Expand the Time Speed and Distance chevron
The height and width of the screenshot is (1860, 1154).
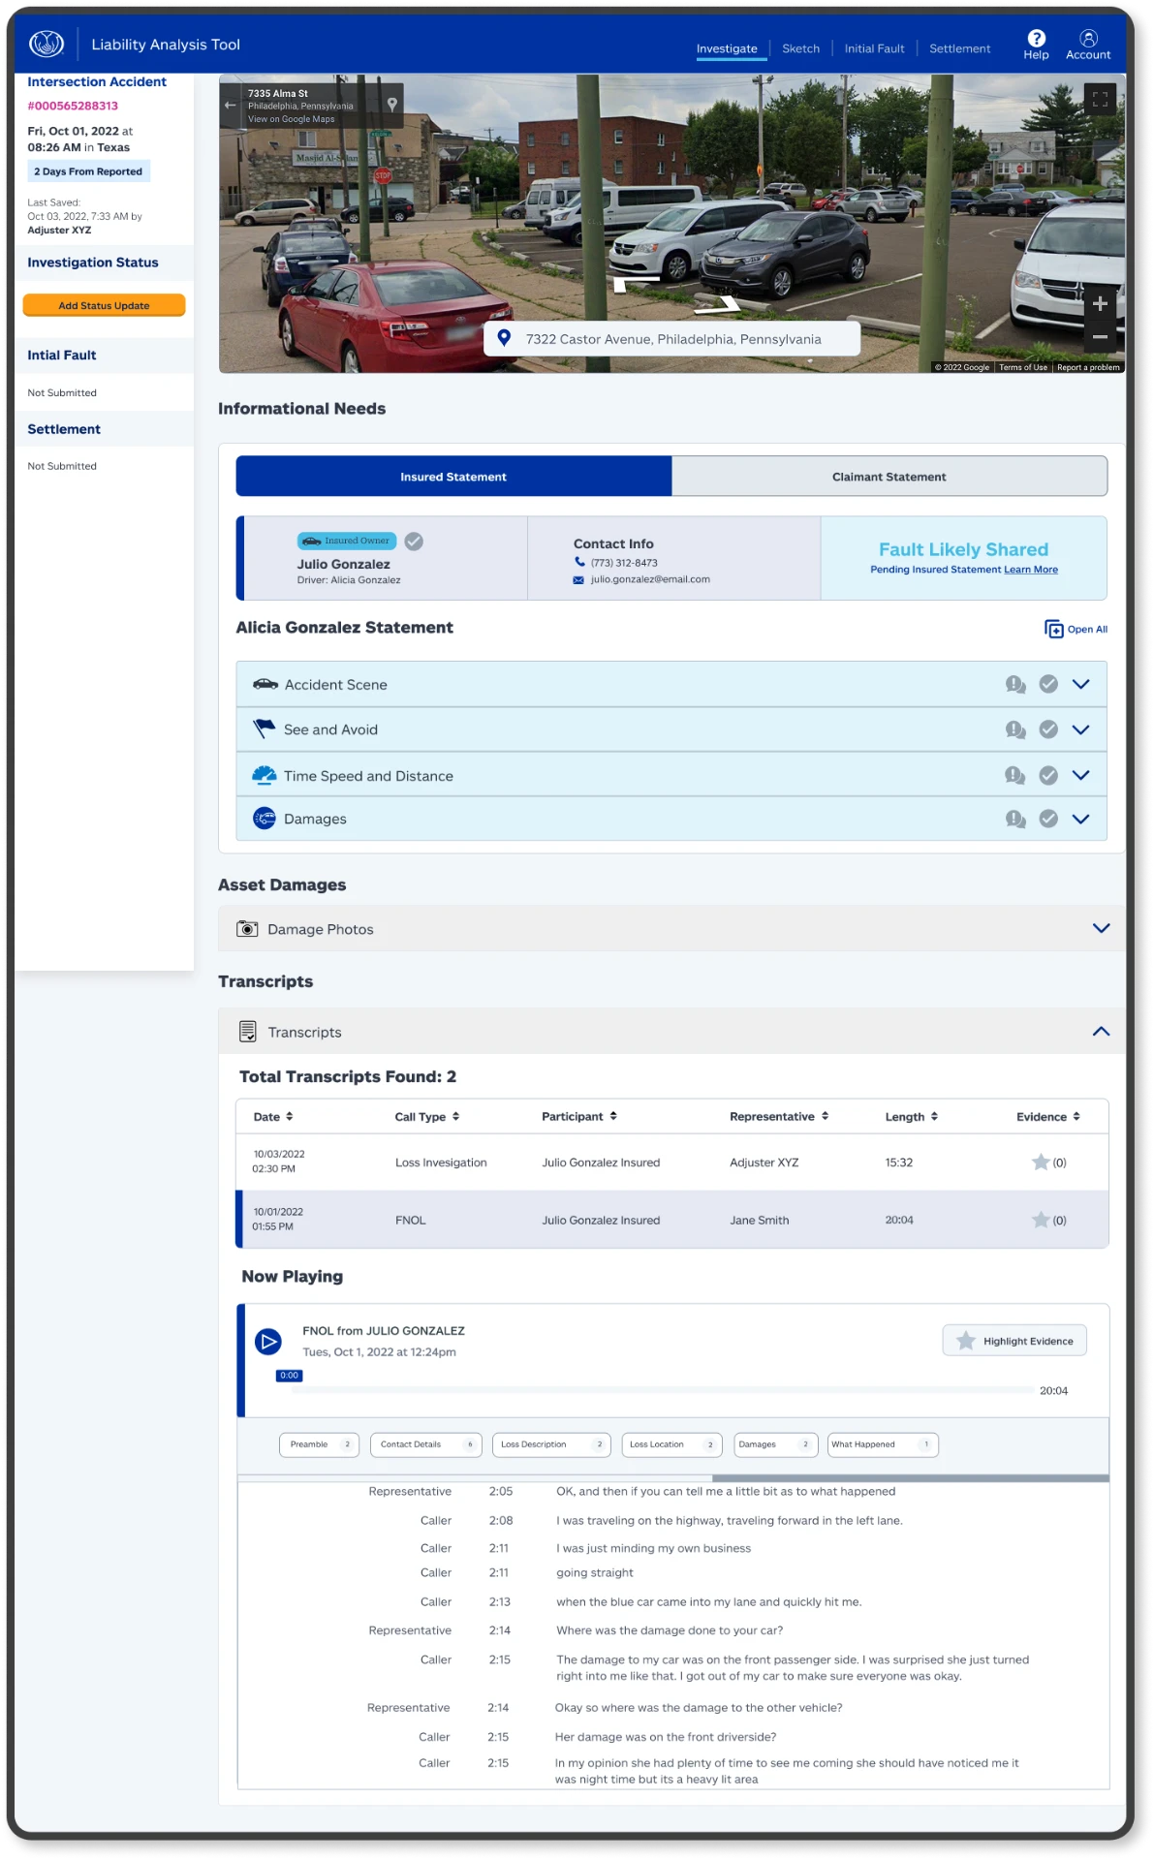tap(1081, 775)
